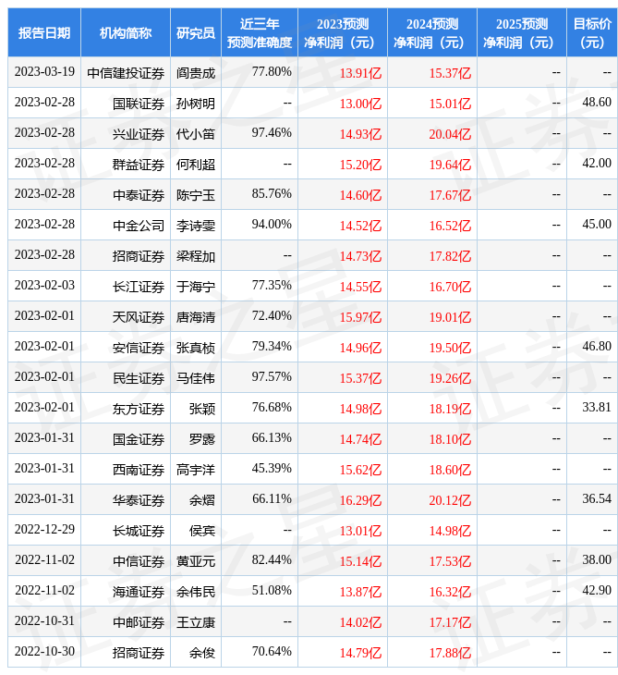The image size is (618, 675).
Task: Click analyst name 余伟民
Action: 196,592
